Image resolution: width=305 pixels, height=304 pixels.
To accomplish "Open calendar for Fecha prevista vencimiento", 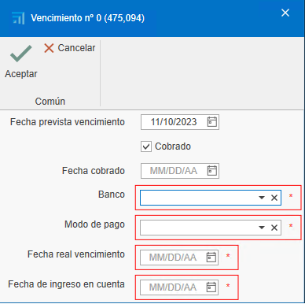I will pyautogui.click(x=212, y=122).
